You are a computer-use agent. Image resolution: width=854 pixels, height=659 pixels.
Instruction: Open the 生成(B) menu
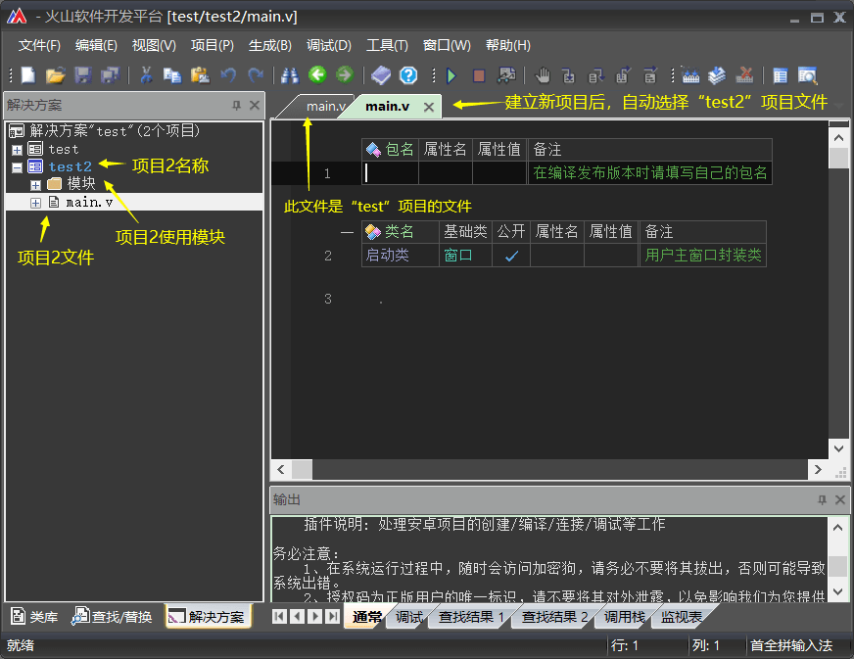pyautogui.click(x=269, y=45)
